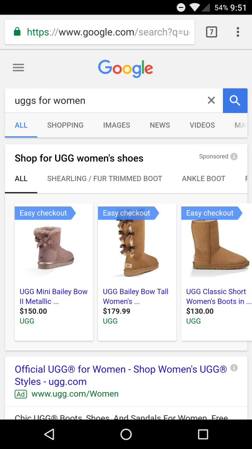Viewport: 252px width, 449px height.
Task: Select the ALL shoe category filter
Action: (21, 179)
